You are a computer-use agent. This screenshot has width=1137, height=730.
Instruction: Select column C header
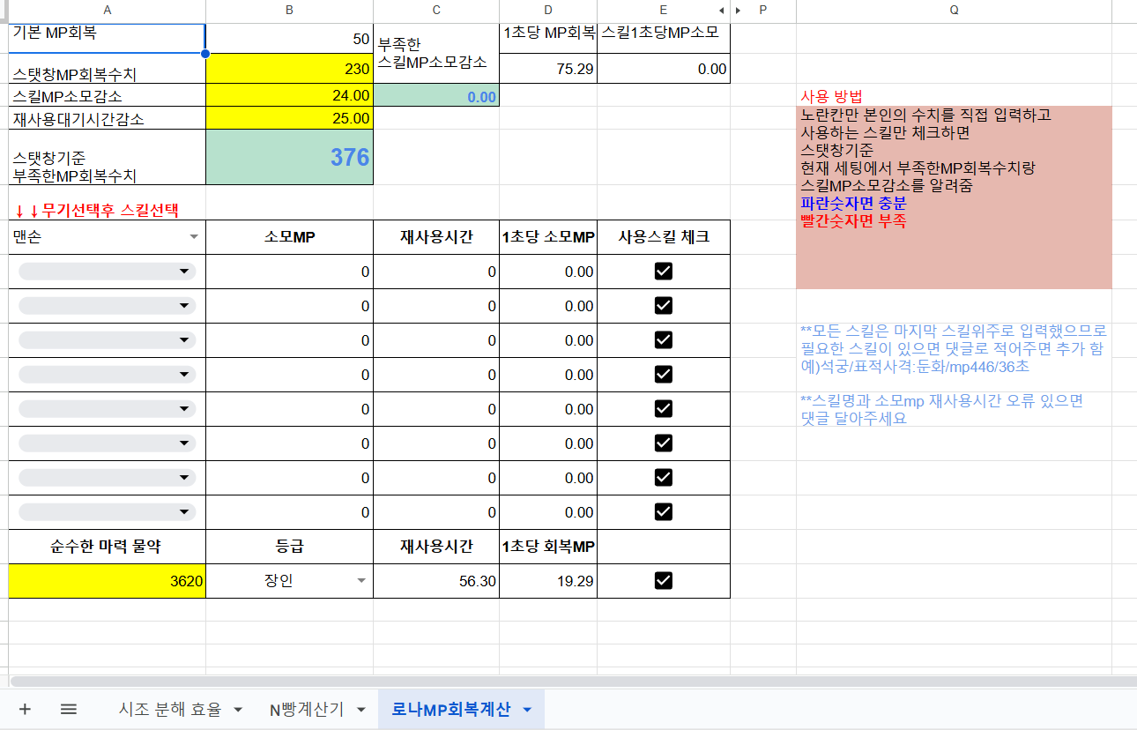tap(436, 10)
